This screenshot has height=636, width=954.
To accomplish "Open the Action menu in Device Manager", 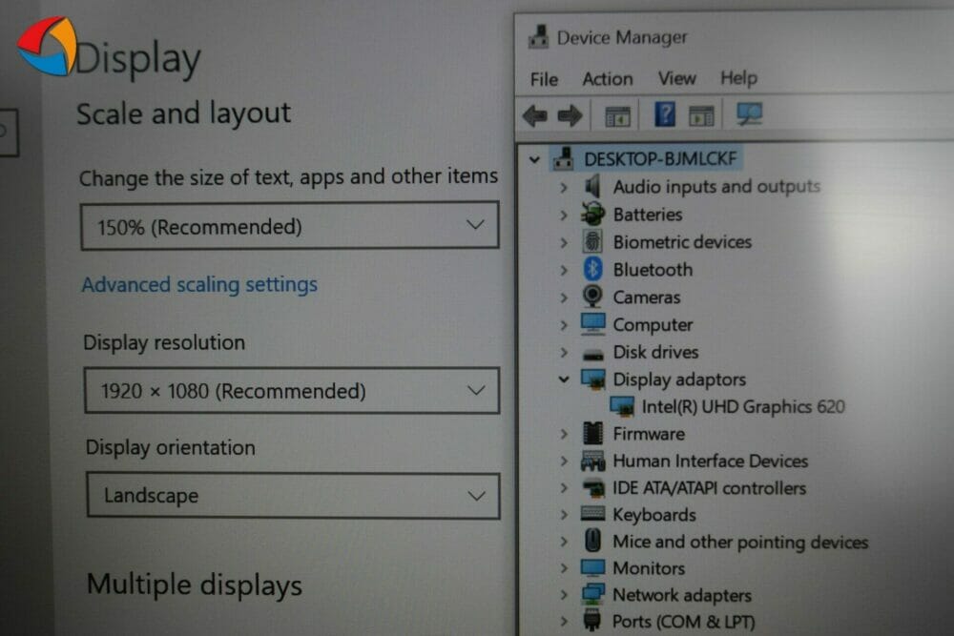I will pos(607,78).
